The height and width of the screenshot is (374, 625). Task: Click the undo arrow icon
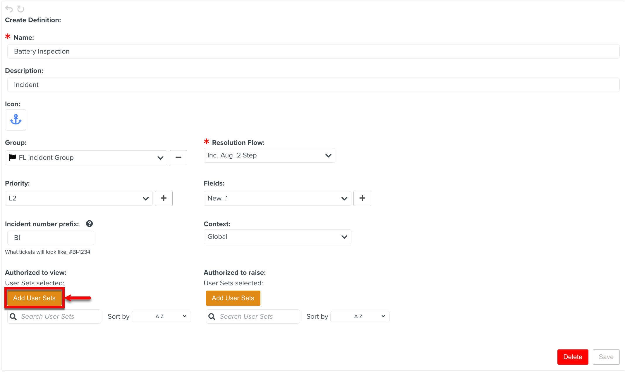[x=9, y=9]
